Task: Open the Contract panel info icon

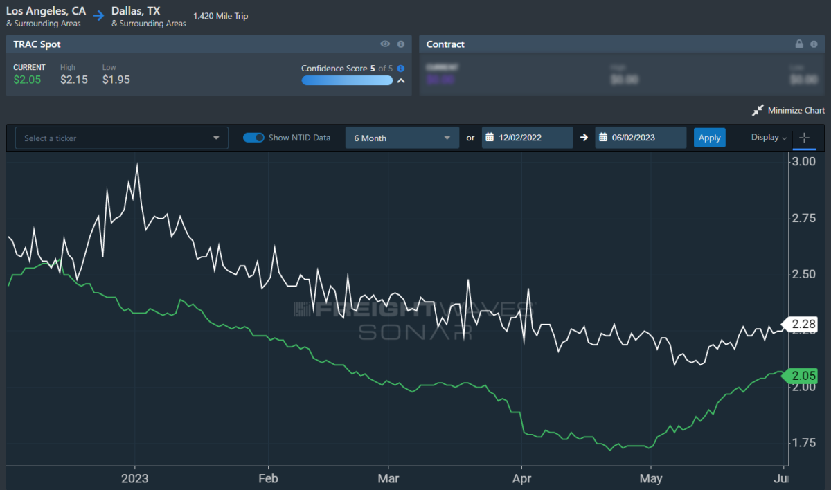Action: (814, 44)
